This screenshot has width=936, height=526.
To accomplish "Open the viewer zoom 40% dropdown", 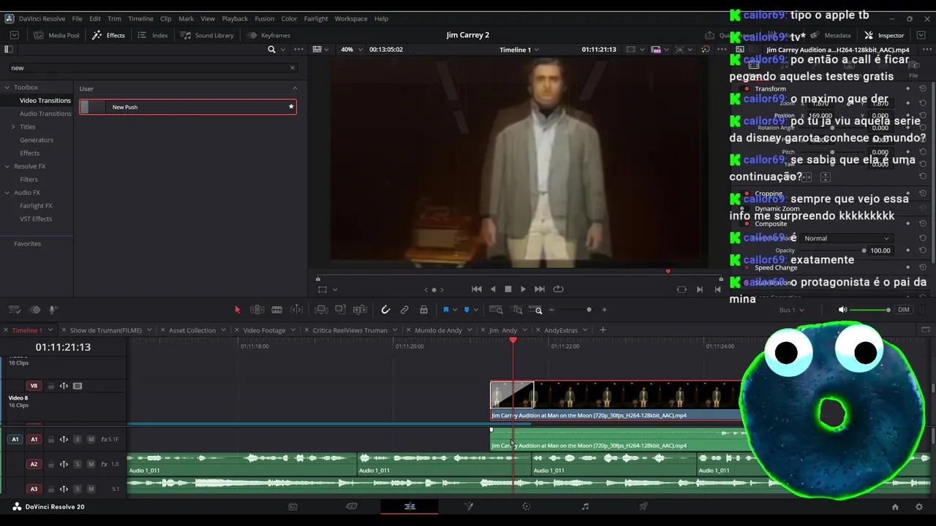I will tap(351, 50).
